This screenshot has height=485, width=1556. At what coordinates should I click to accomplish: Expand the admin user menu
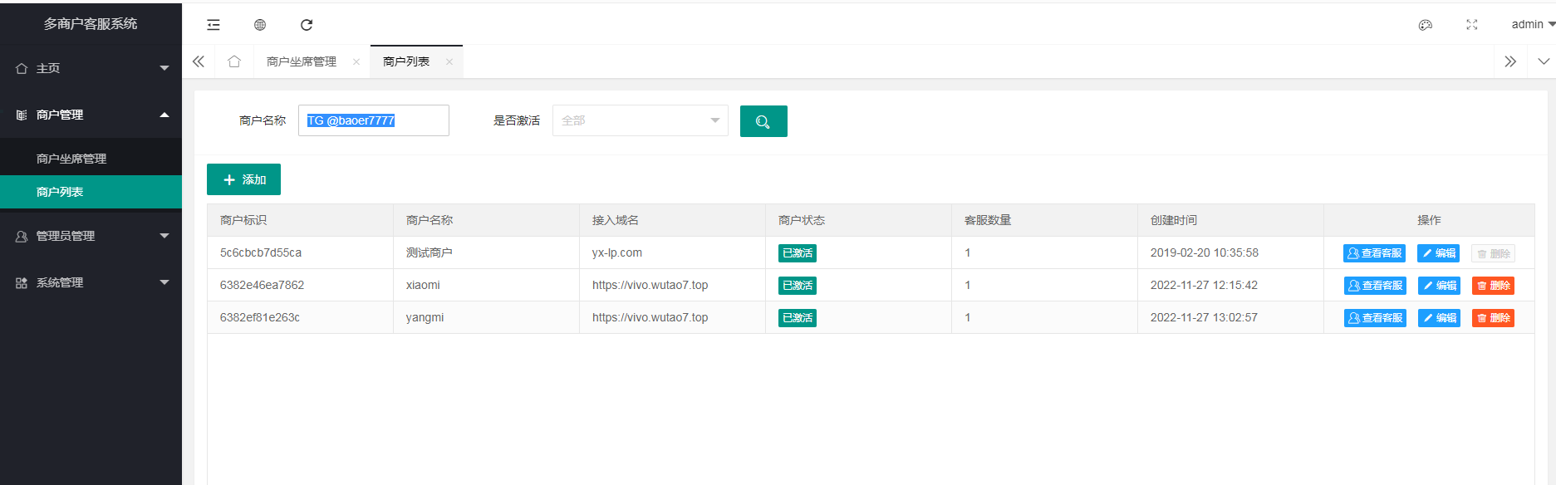tap(1532, 25)
